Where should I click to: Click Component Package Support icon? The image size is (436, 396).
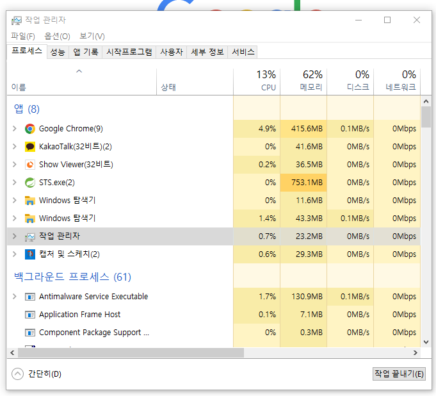29,333
